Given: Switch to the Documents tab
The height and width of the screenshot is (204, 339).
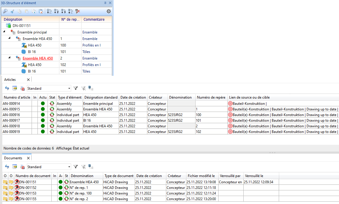Looking at the screenshot, I should [x=13, y=158].
